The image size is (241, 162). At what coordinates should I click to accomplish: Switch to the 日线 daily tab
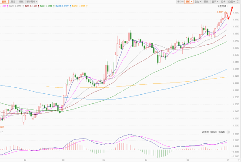pyautogui.click(x=4, y=2)
